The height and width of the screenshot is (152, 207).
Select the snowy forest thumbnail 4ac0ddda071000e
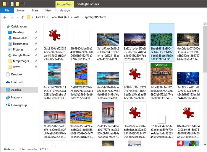(x=188, y=47)
